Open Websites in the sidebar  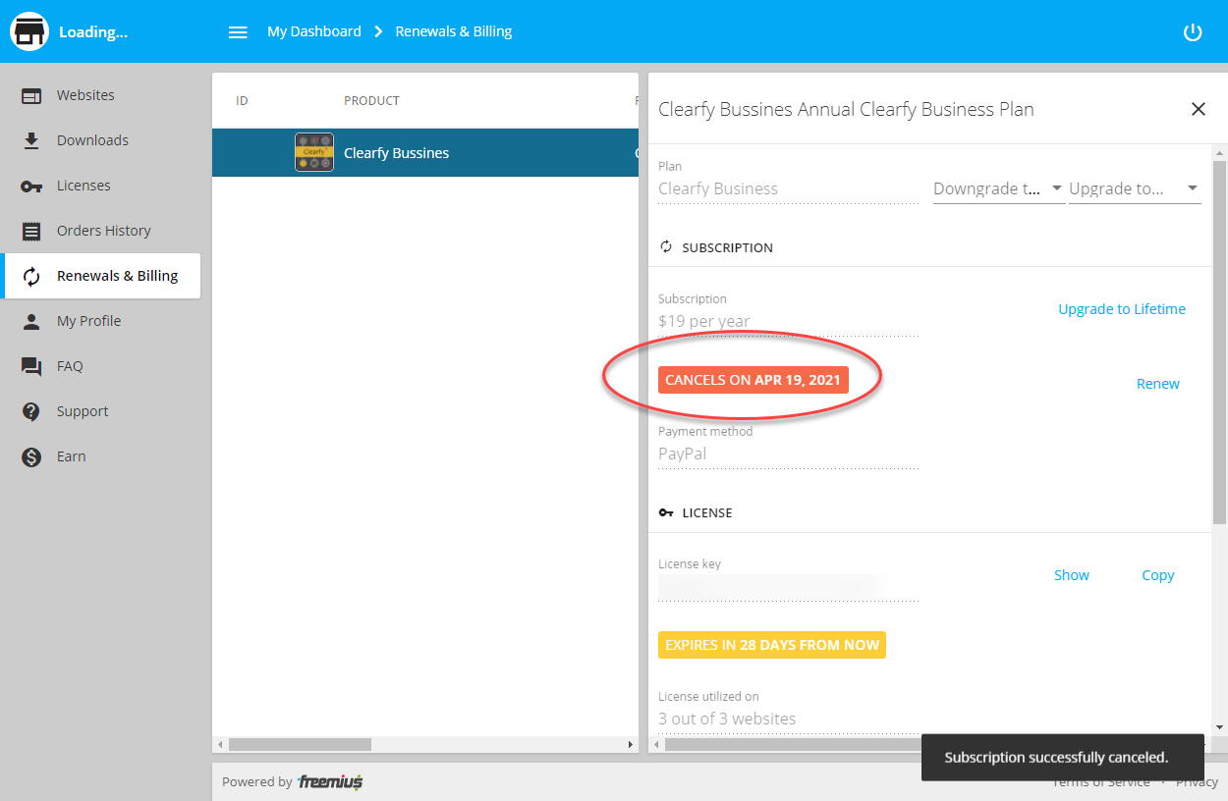pyautogui.click(x=102, y=95)
